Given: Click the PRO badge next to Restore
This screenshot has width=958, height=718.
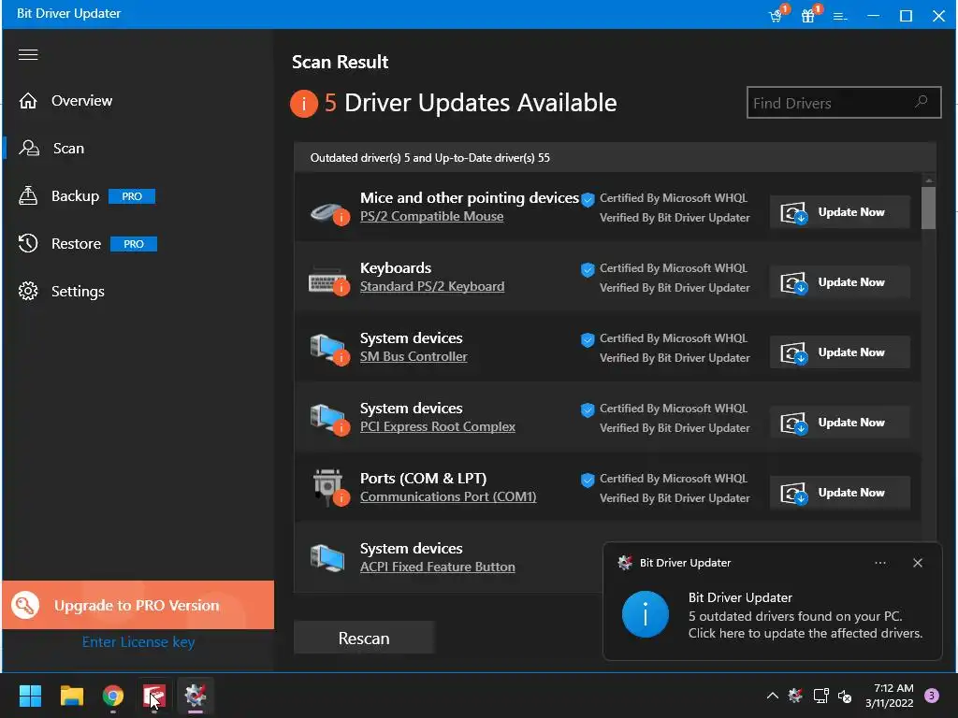Looking at the screenshot, I should coord(134,244).
